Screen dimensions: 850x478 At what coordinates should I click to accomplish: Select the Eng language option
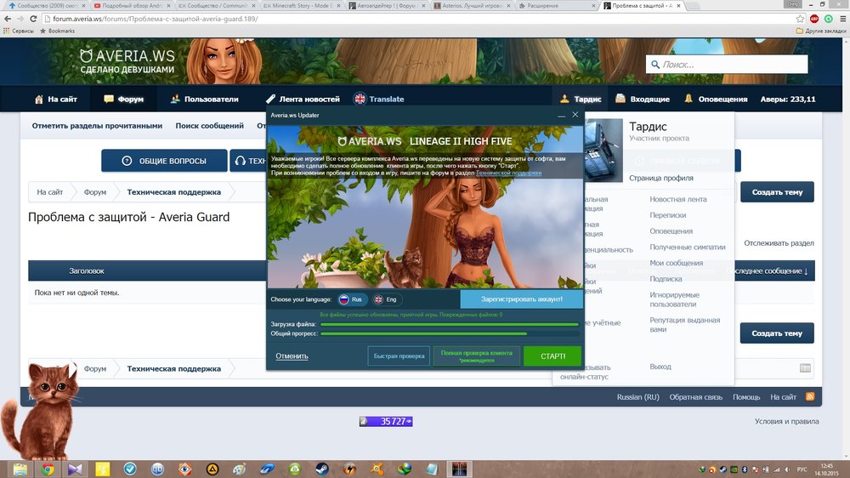click(x=387, y=299)
